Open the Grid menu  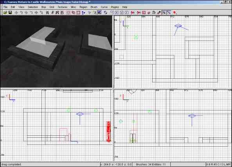[52, 7]
